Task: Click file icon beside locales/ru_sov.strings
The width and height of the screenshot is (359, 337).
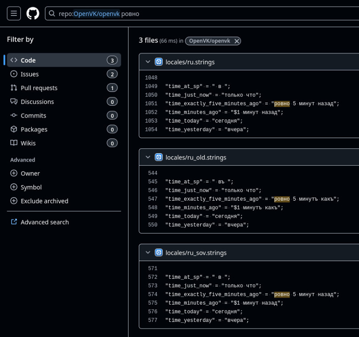Action: tap(159, 253)
